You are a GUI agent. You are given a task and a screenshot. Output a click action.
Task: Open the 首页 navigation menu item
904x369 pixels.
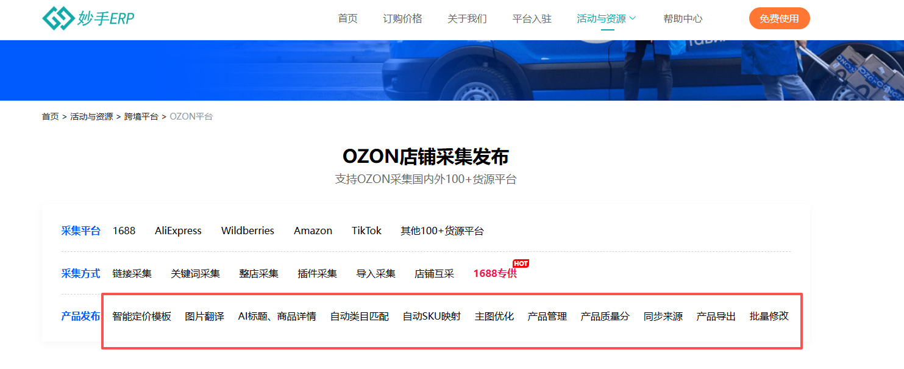[347, 19]
